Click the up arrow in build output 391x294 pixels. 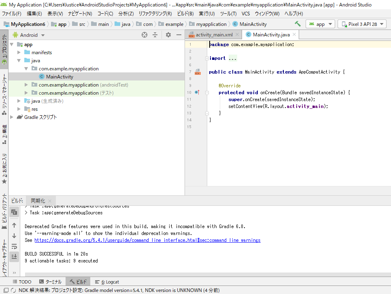14,225
